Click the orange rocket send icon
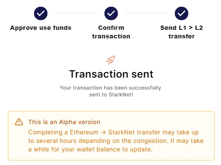 coord(110,60)
